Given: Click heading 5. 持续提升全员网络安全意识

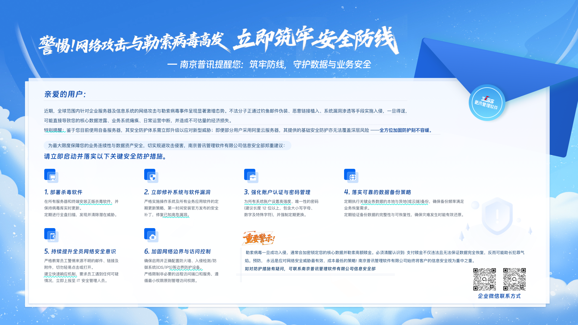Looking at the screenshot, I should (80, 251).
